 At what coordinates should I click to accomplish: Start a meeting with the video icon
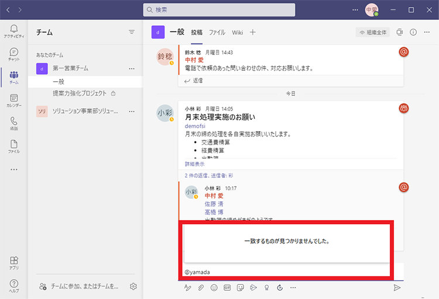coord(400,32)
